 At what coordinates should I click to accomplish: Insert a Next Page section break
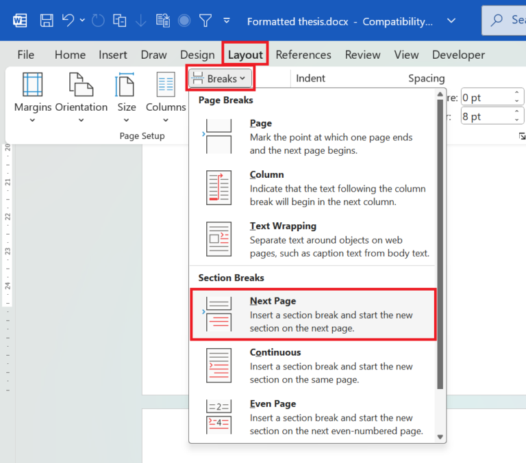312,314
